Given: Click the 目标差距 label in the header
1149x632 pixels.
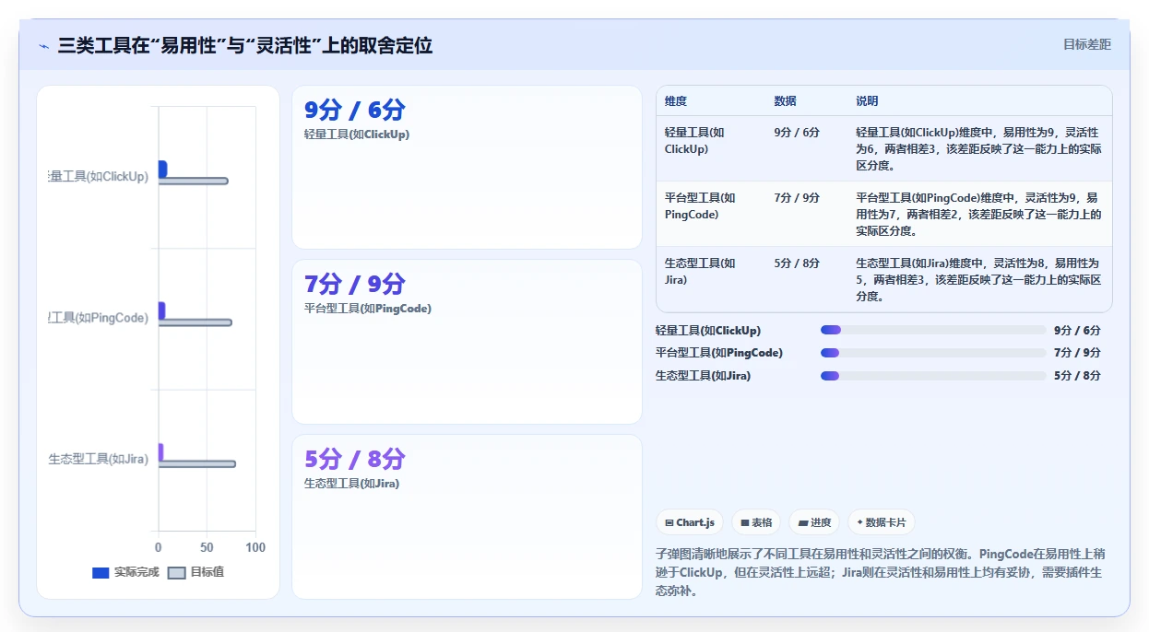Looking at the screenshot, I should (x=1087, y=44).
